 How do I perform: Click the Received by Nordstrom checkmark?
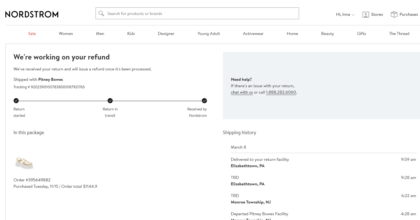click(x=204, y=101)
